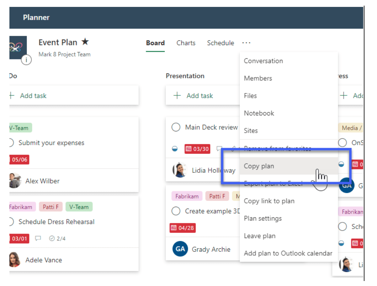The width and height of the screenshot is (377, 286).
Task: Click the 04/28 due date badge
Action: [x=183, y=228]
